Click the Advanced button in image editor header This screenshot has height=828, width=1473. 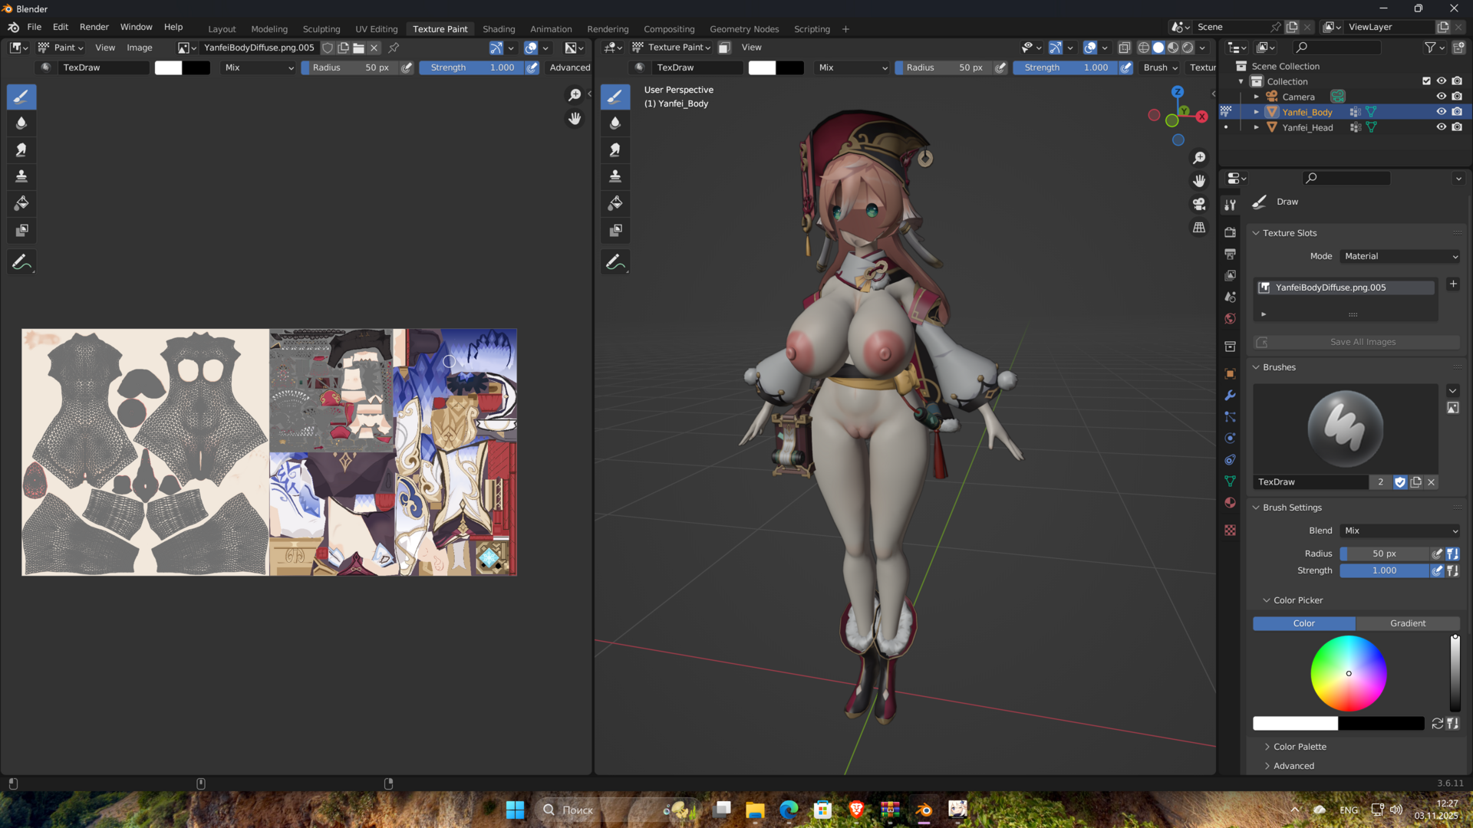[x=569, y=67]
